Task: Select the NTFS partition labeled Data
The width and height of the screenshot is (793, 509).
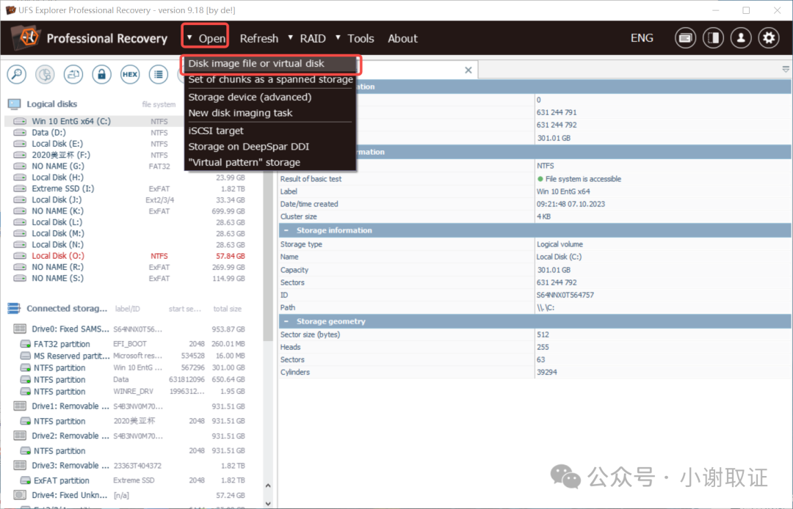Action: [132, 380]
